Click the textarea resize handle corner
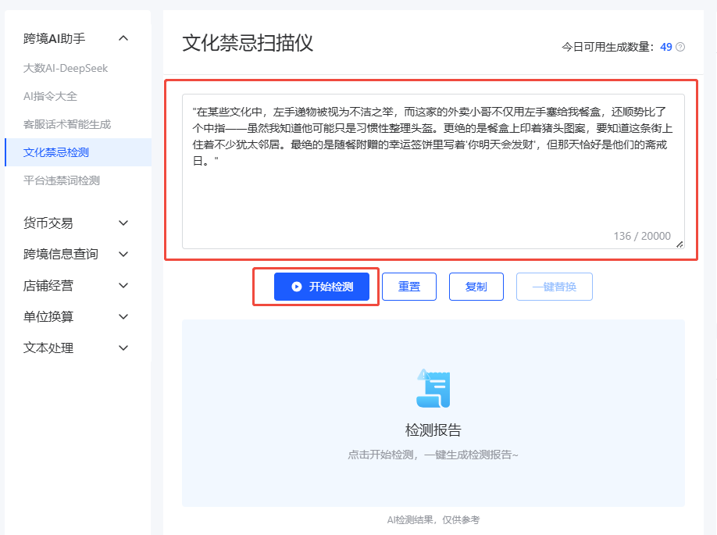The width and height of the screenshot is (717, 535). (x=680, y=244)
